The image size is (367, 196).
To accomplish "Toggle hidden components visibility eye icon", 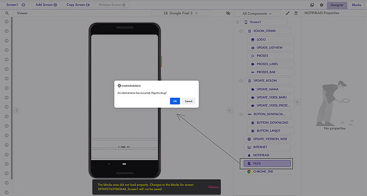I will click(228, 13).
